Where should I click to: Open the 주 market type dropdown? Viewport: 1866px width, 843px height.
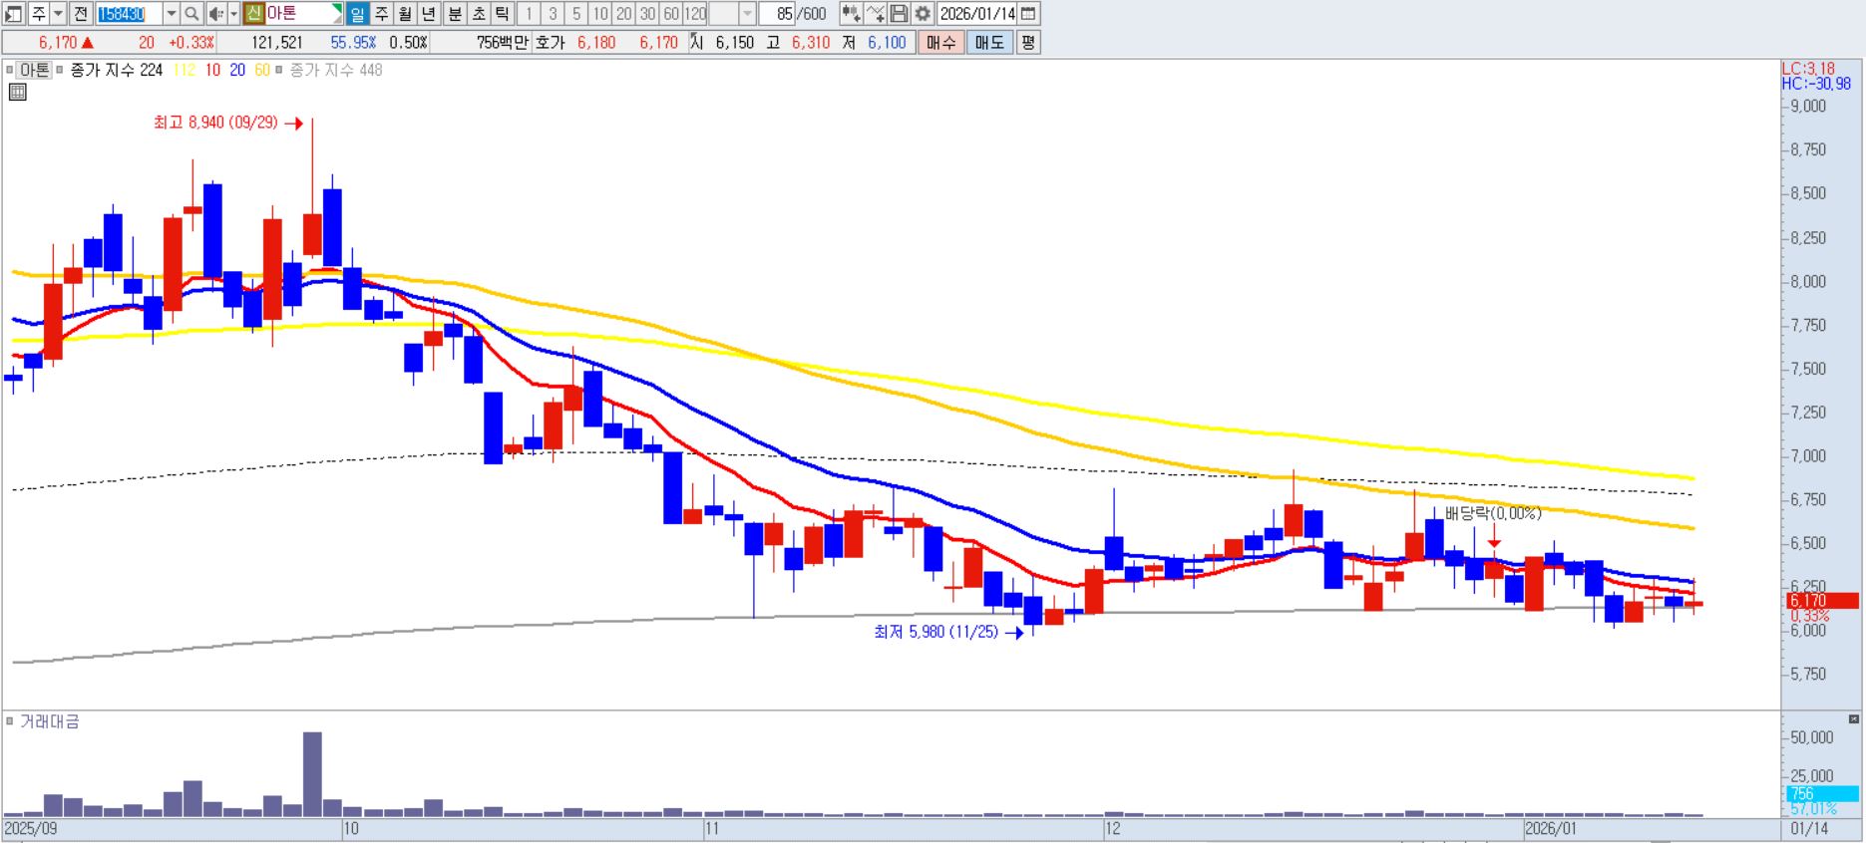(x=58, y=14)
